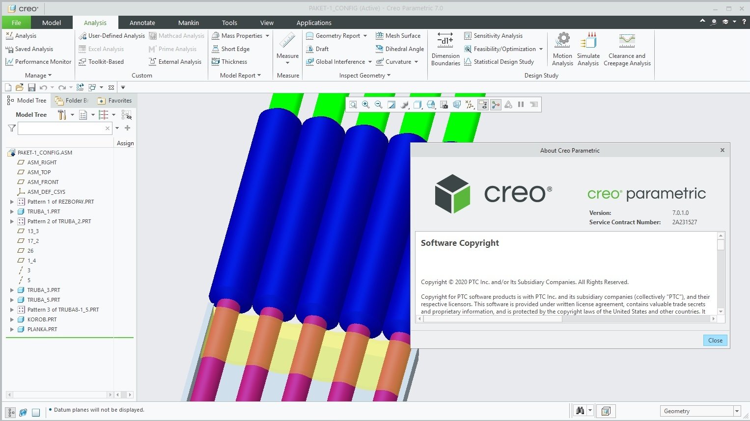This screenshot has width=750, height=421.
Task: Expand TRUBA_1.PRT tree node
Action: click(12, 211)
